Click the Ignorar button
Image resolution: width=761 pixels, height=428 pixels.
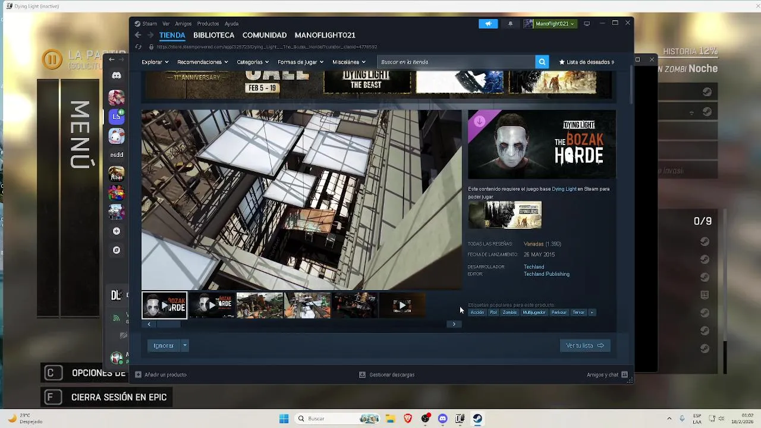pos(163,345)
